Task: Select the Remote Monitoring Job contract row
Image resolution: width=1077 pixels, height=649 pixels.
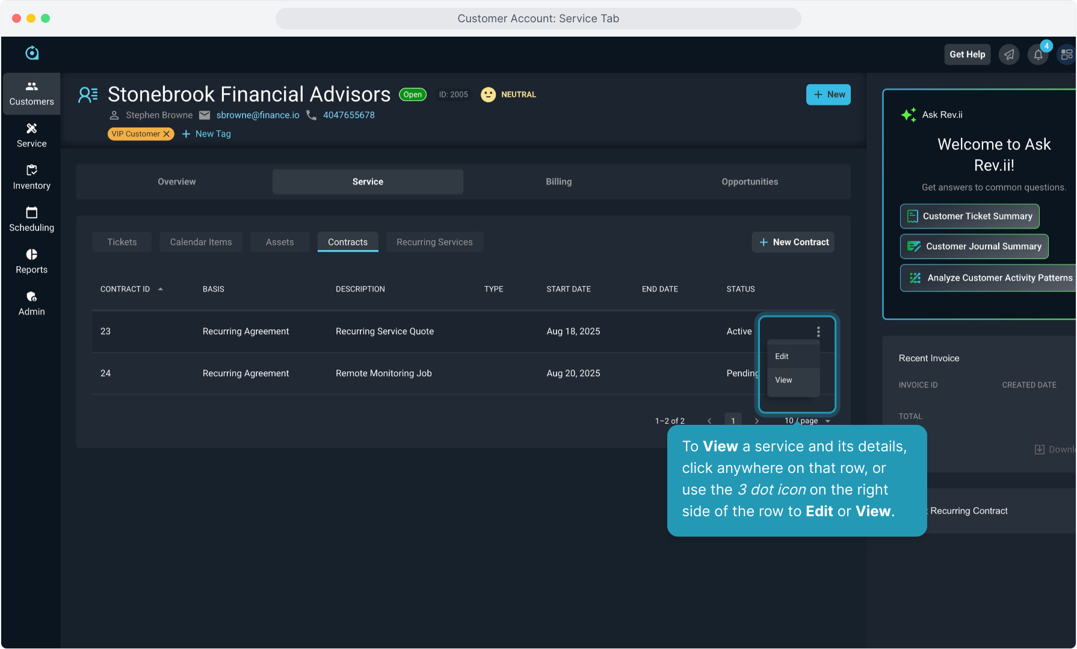Action: [383, 373]
